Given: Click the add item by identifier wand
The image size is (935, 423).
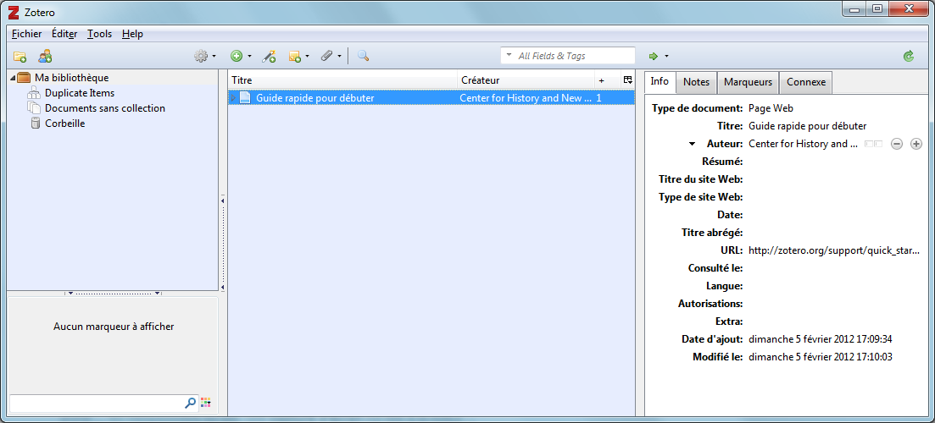Looking at the screenshot, I should [x=269, y=56].
